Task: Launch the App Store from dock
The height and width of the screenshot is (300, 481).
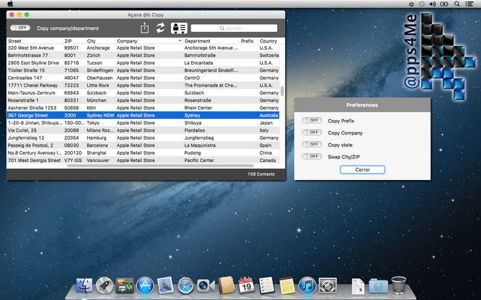Action: 145,286
